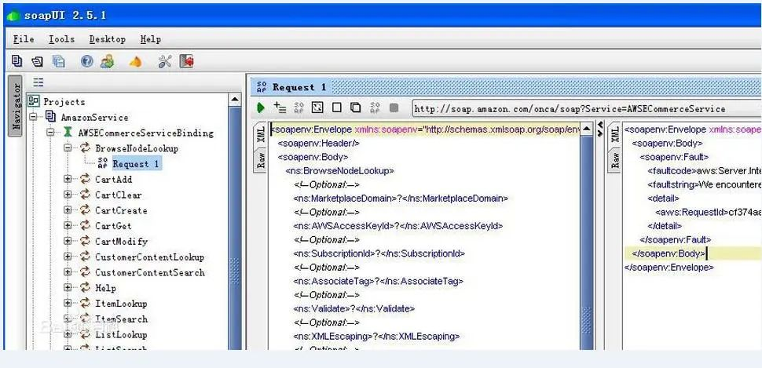Image resolution: width=762 pixels, height=368 pixels.
Task: Open help via the blue question-mark icon
Action: click(87, 61)
